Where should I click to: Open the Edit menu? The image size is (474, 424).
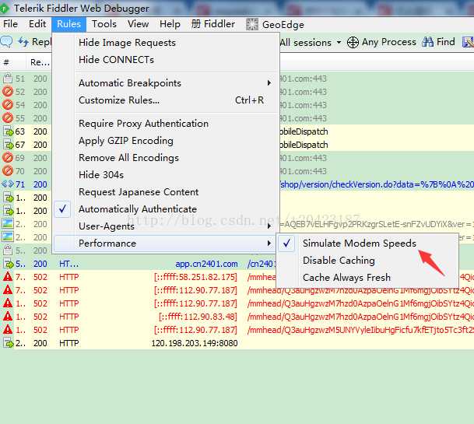[37, 24]
